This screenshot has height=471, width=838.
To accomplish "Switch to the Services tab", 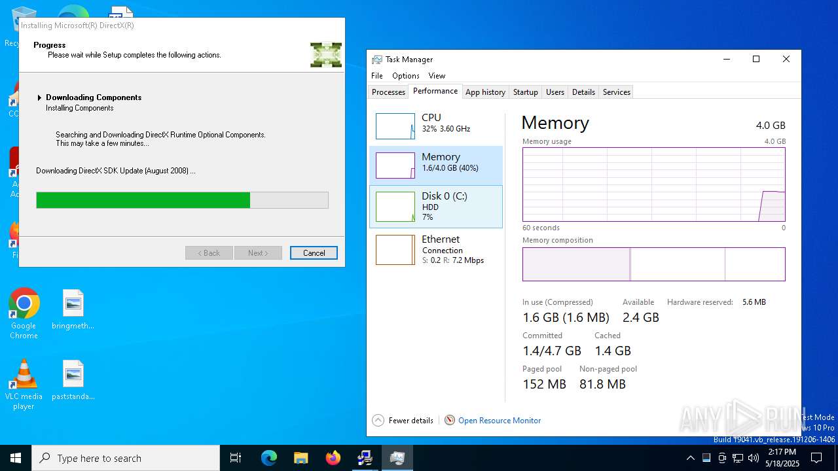I will [616, 92].
